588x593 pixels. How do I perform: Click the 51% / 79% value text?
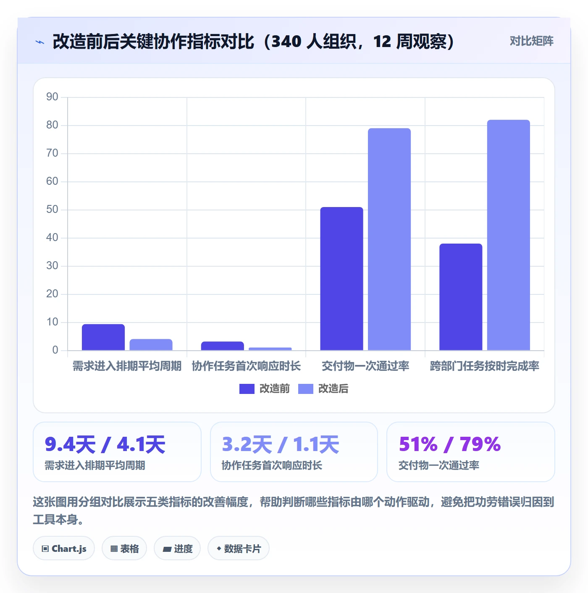(x=450, y=444)
